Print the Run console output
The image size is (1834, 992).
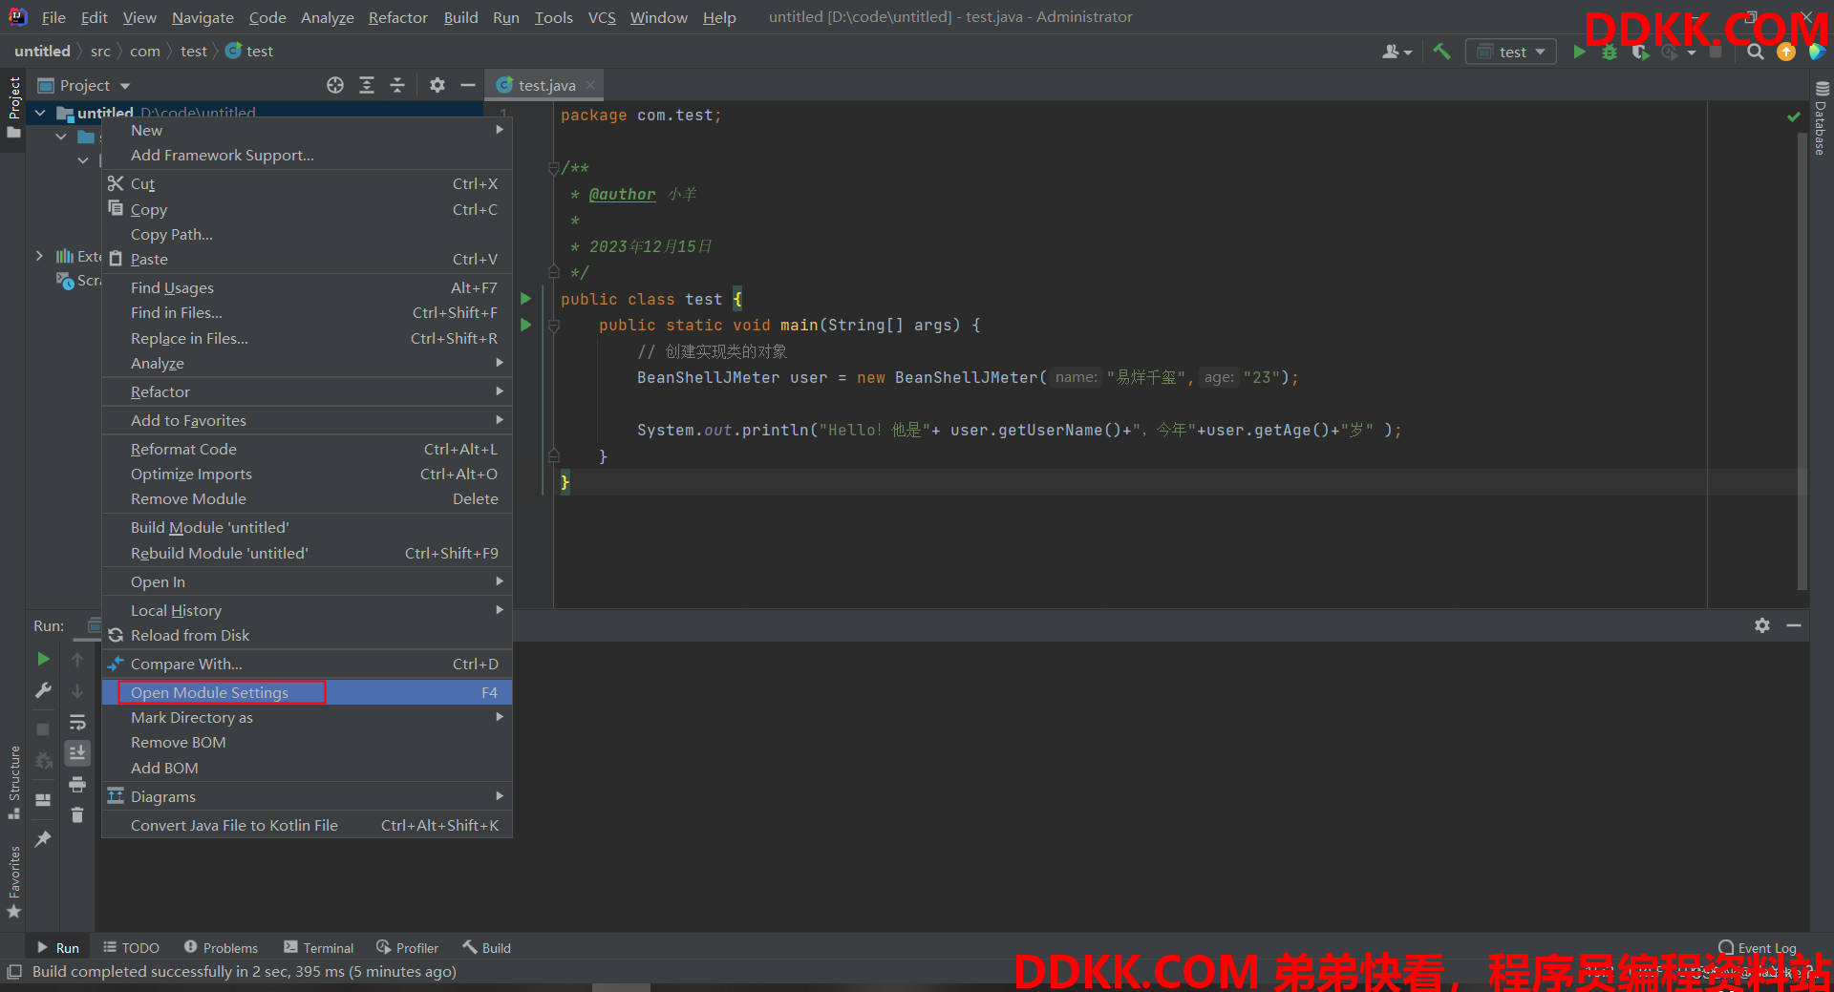click(77, 785)
